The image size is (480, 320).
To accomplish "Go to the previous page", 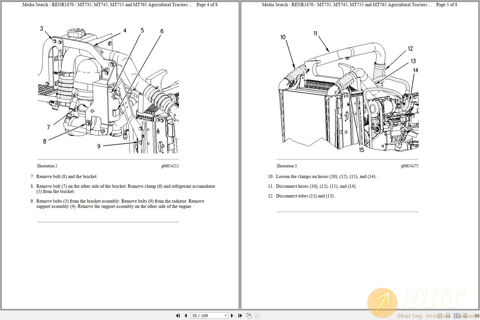I will [x=186, y=315].
